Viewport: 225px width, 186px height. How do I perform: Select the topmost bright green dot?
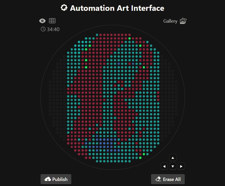(129, 39)
